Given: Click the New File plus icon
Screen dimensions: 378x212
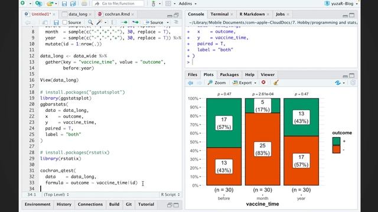Looking at the screenshot, I should point(23,3).
